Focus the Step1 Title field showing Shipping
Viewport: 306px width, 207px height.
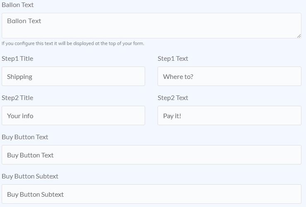(x=73, y=76)
